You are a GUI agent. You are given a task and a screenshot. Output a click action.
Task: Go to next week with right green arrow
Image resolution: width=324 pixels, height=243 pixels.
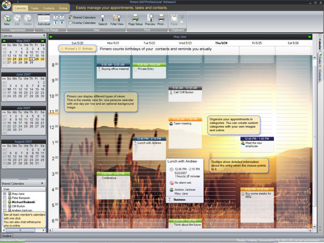pos(309,37)
